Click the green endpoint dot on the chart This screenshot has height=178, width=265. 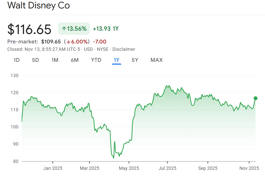point(255,98)
